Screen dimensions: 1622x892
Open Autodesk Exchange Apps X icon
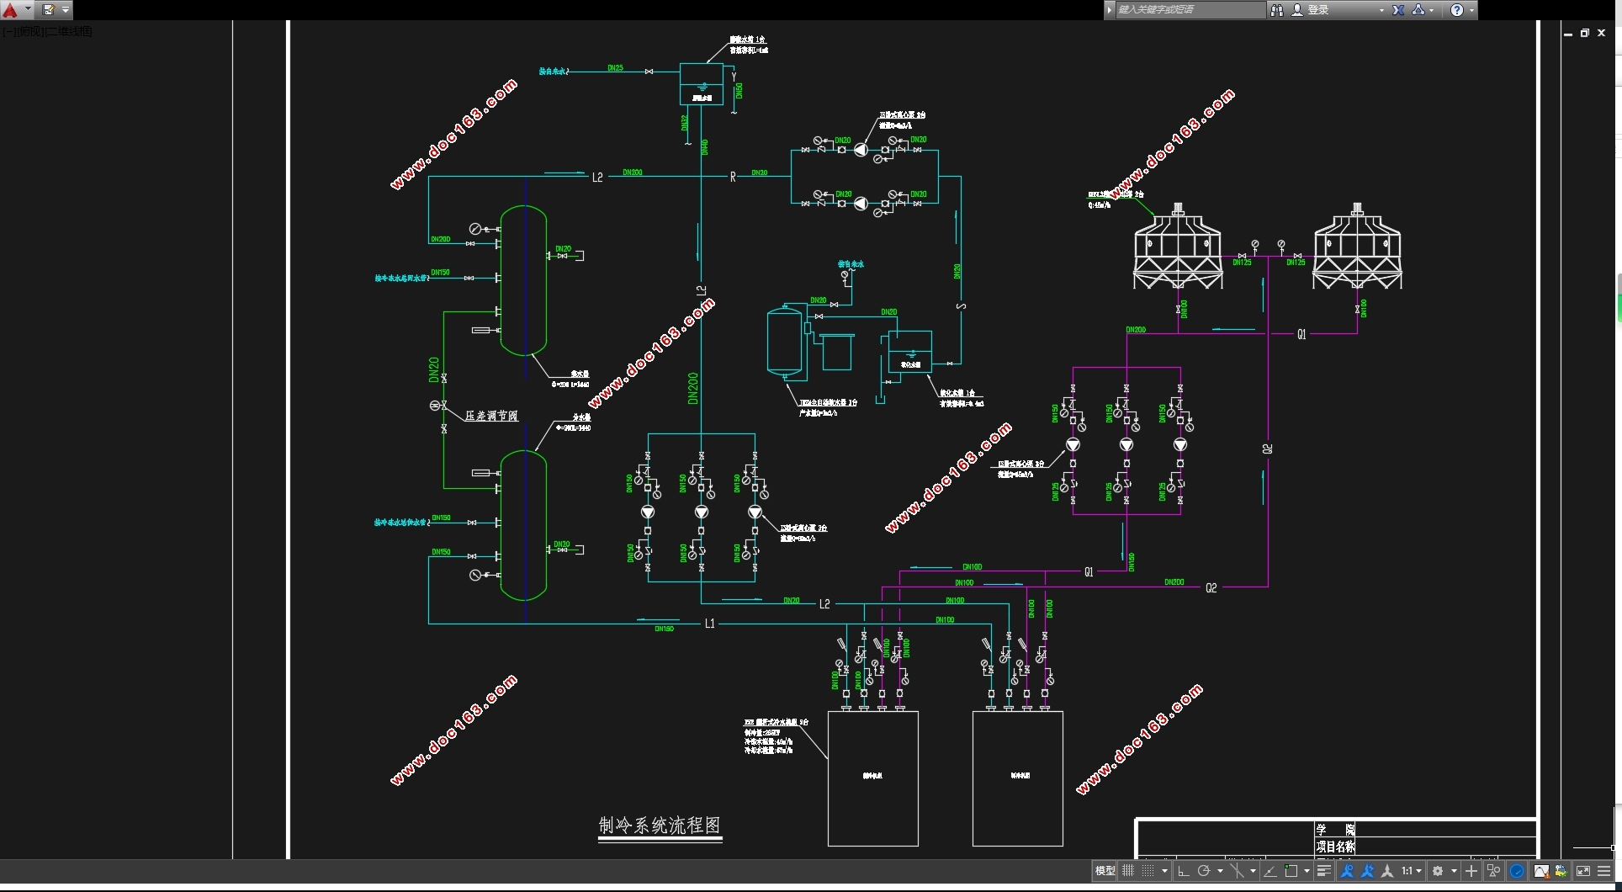(1398, 10)
